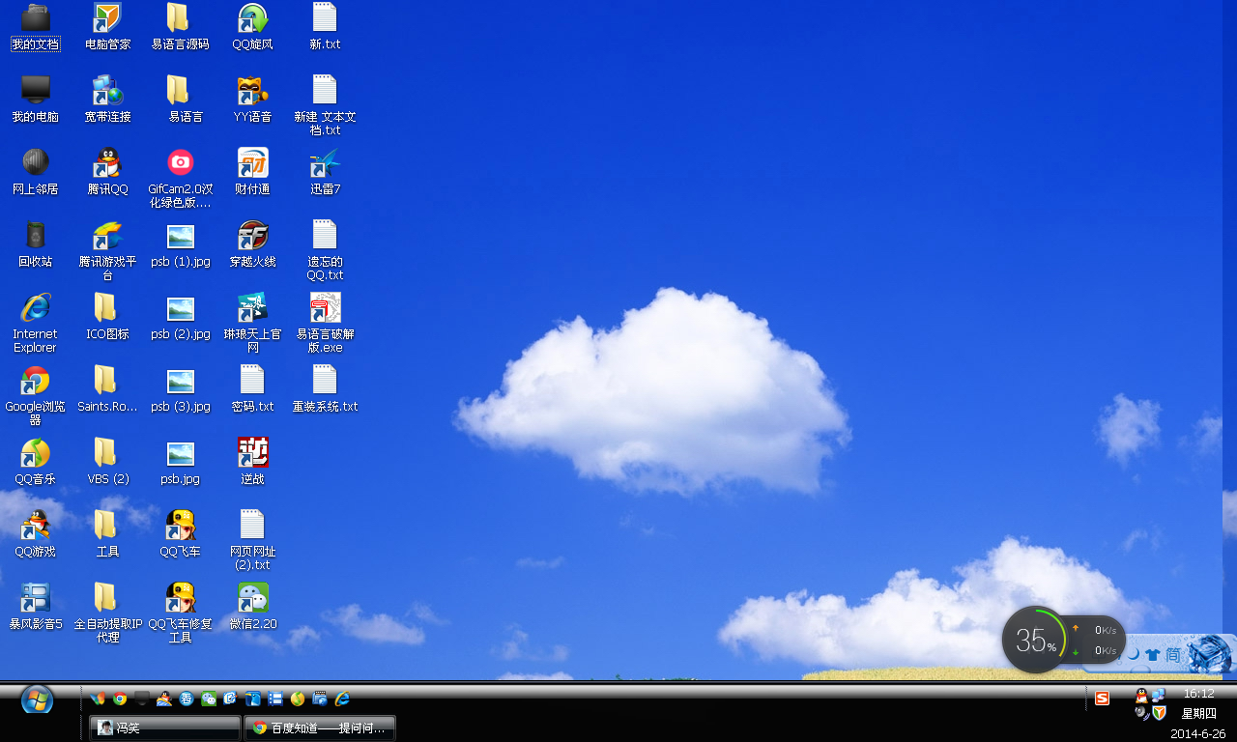Click the shirt skin icon on the input bar
The width and height of the screenshot is (1237, 742).
(x=1152, y=654)
